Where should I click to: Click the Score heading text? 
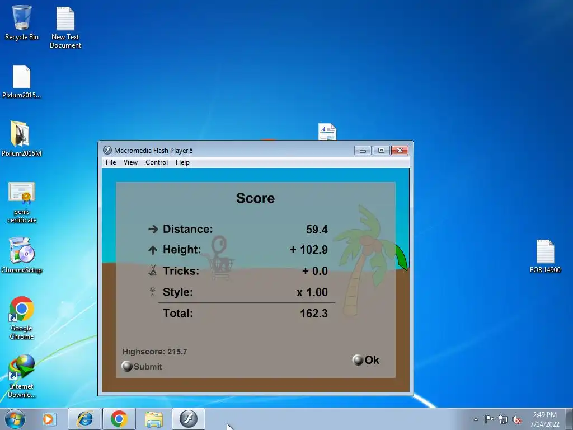pyautogui.click(x=255, y=198)
